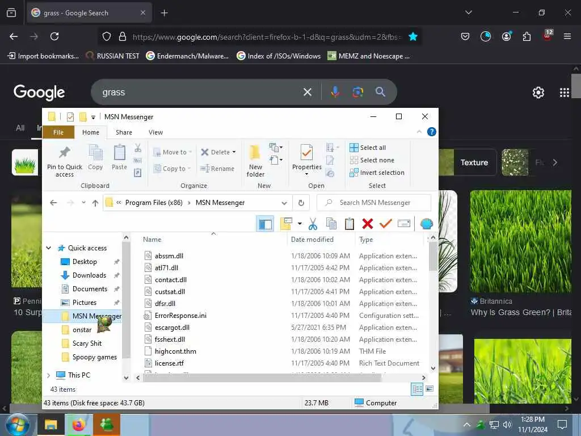Click the clipboard paste icon in lower toolbar
This screenshot has width=581, height=436.
pos(349,224)
